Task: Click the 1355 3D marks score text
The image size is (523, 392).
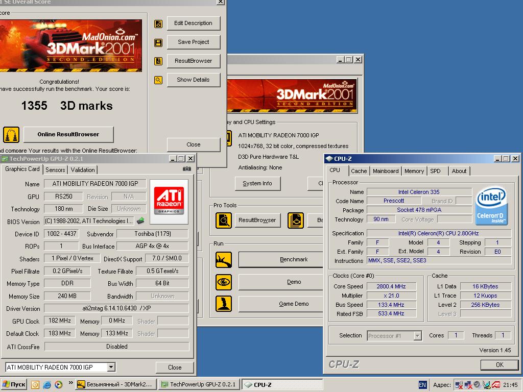Action: (67, 106)
